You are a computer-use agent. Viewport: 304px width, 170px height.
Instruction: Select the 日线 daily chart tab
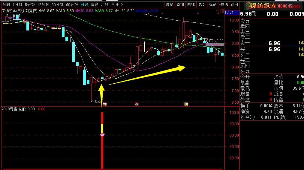click(x=84, y=4)
